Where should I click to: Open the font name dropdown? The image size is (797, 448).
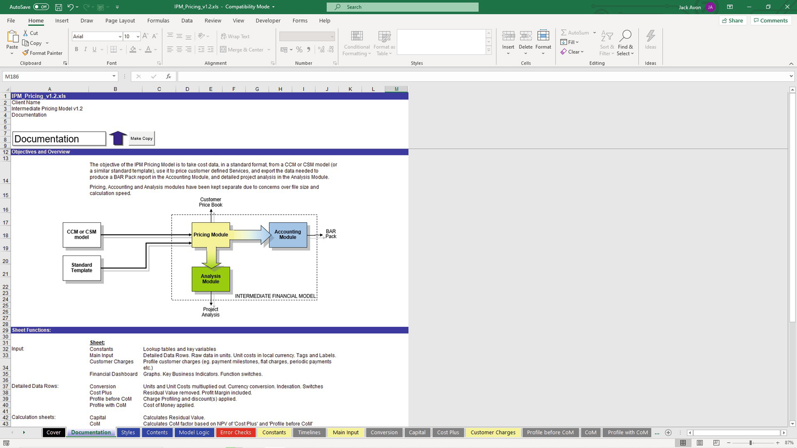119,36
